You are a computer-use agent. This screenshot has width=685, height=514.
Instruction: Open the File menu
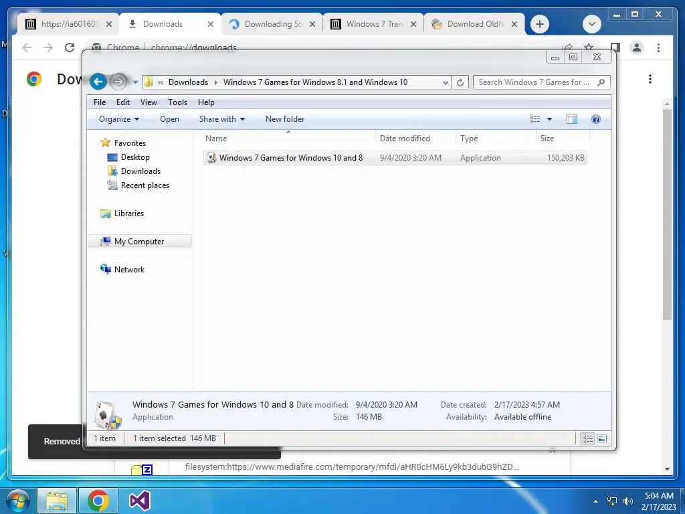[x=100, y=102]
